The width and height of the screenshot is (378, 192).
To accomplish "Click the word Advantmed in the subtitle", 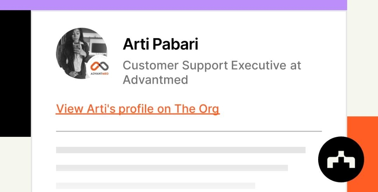I will click(155, 80).
